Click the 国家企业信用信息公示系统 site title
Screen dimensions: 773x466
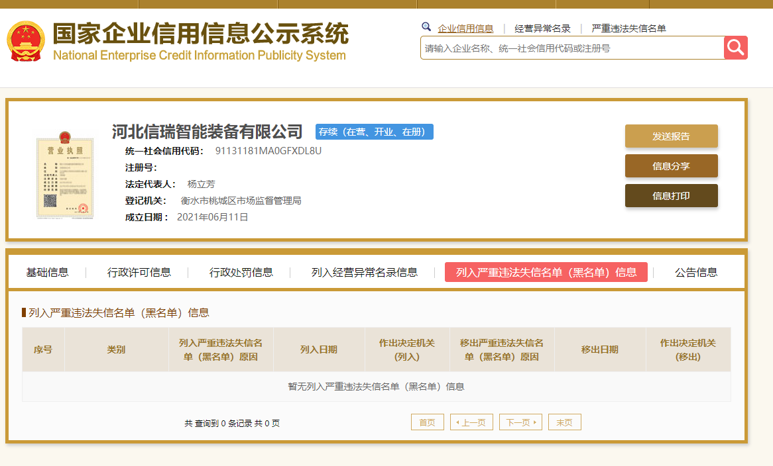click(x=201, y=34)
